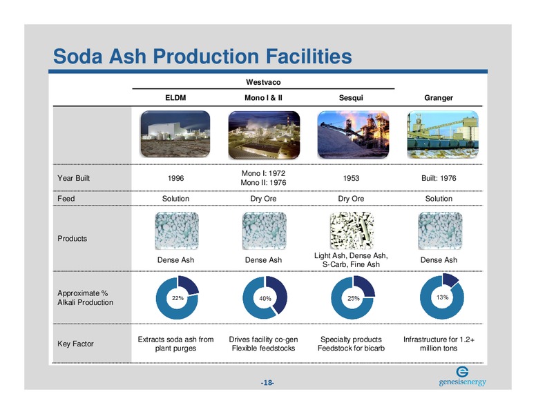Click 'Dry Ore' feed under Mono I & II
The image size is (536, 414).
coord(263,199)
